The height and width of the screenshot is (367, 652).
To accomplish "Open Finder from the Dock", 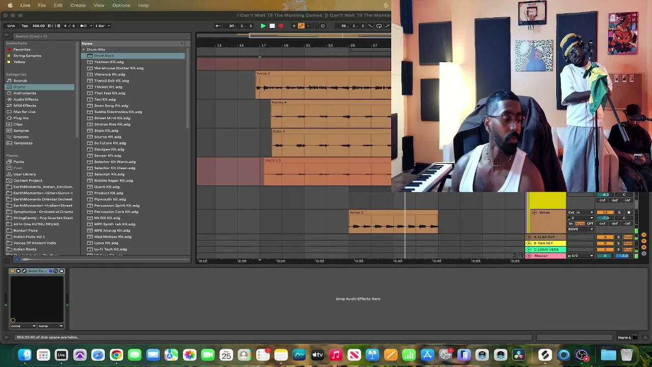I will point(24,355).
